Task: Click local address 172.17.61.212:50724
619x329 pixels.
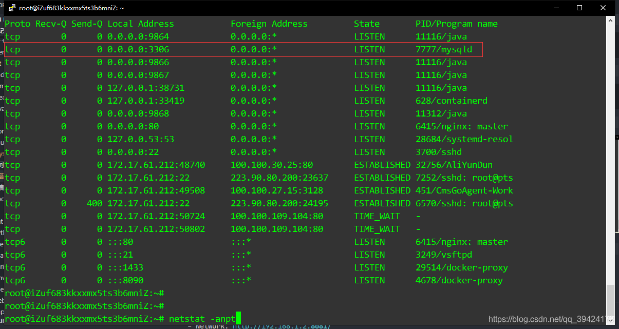Action: point(156,216)
